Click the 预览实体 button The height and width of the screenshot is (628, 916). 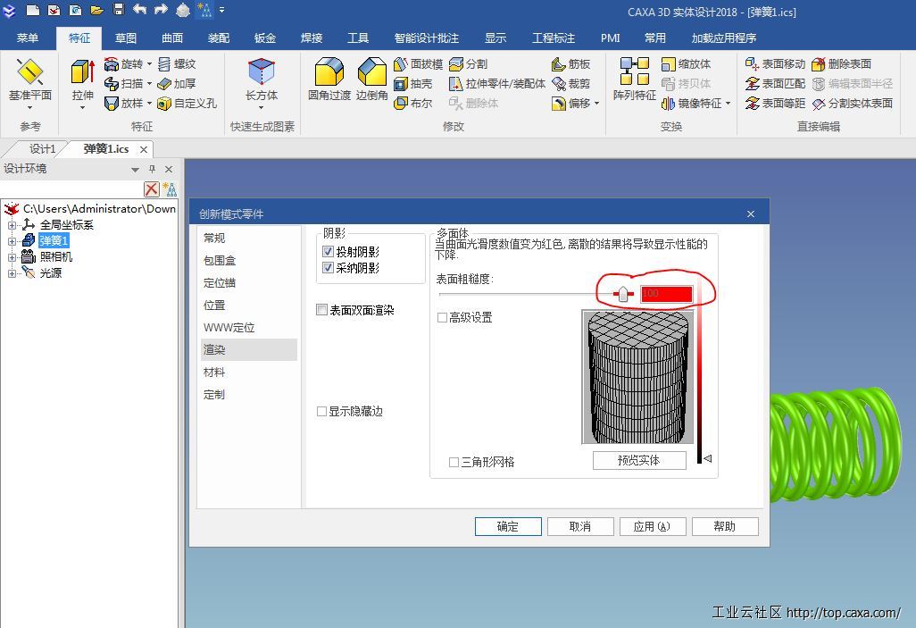[x=638, y=461]
